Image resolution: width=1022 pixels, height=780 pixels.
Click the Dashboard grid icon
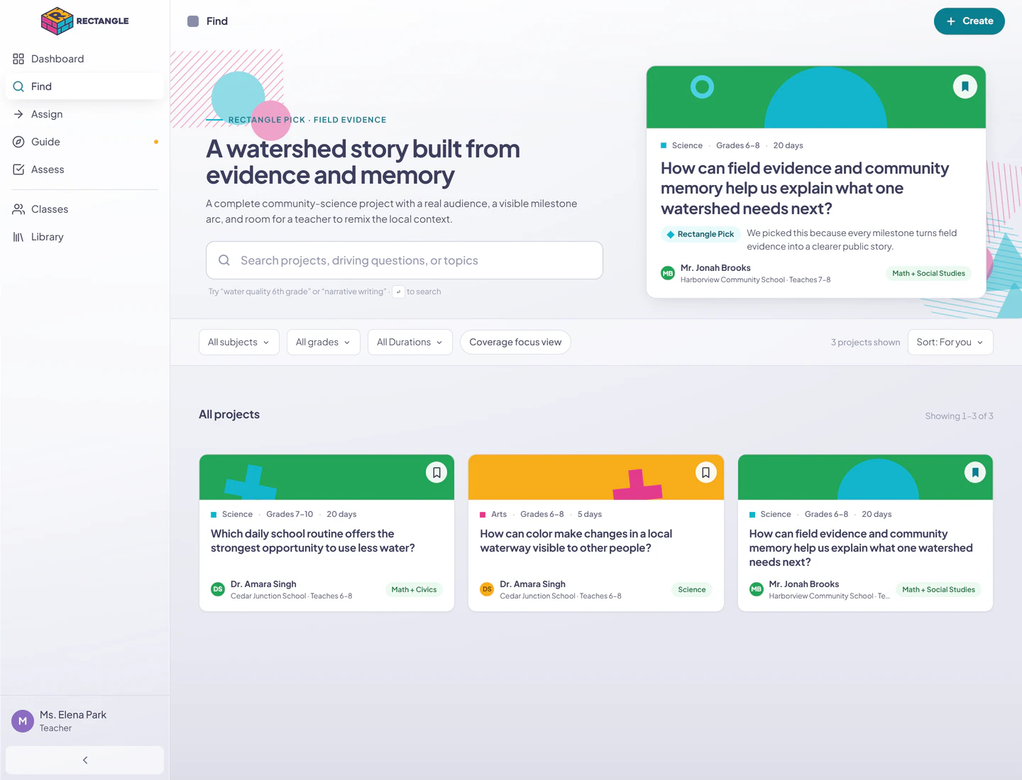tap(18, 59)
